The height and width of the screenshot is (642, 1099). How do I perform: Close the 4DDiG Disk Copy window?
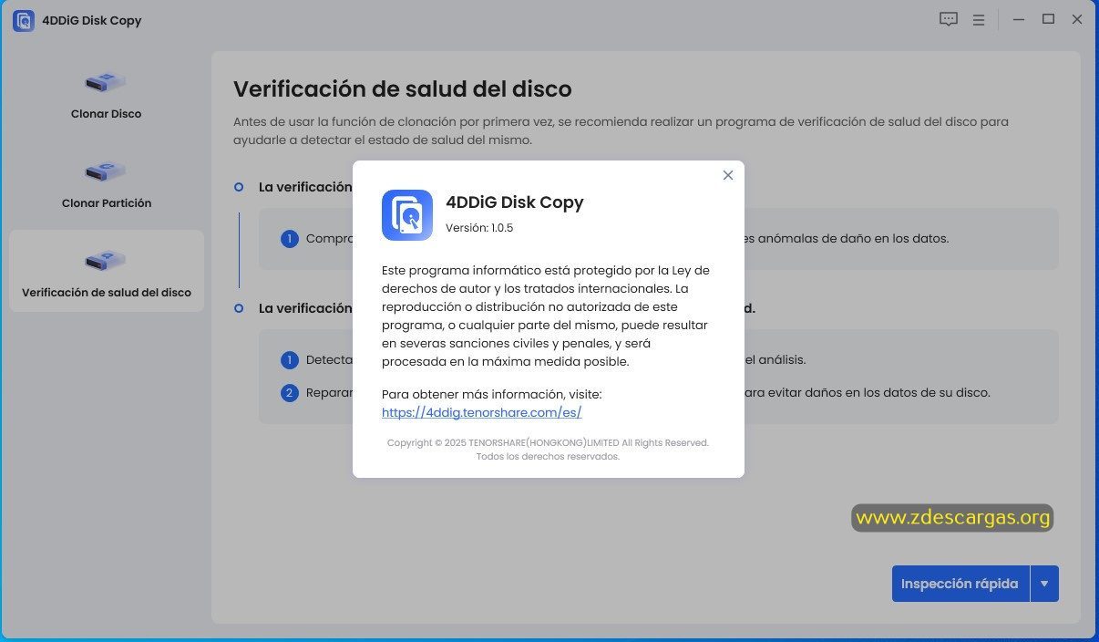tap(1077, 19)
